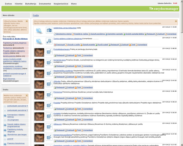Viewport: 183px width, 146px height.
Task: Click the products icon in Produktai/paslaugos entry
Action: point(49,52)
